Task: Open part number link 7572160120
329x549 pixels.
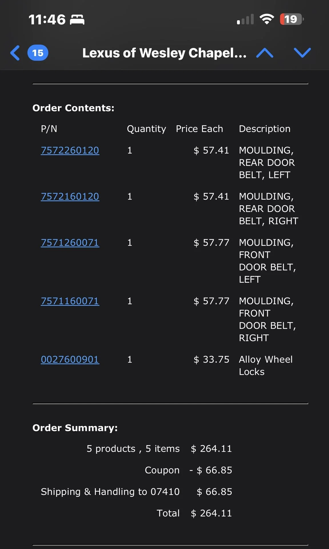Action: click(70, 196)
